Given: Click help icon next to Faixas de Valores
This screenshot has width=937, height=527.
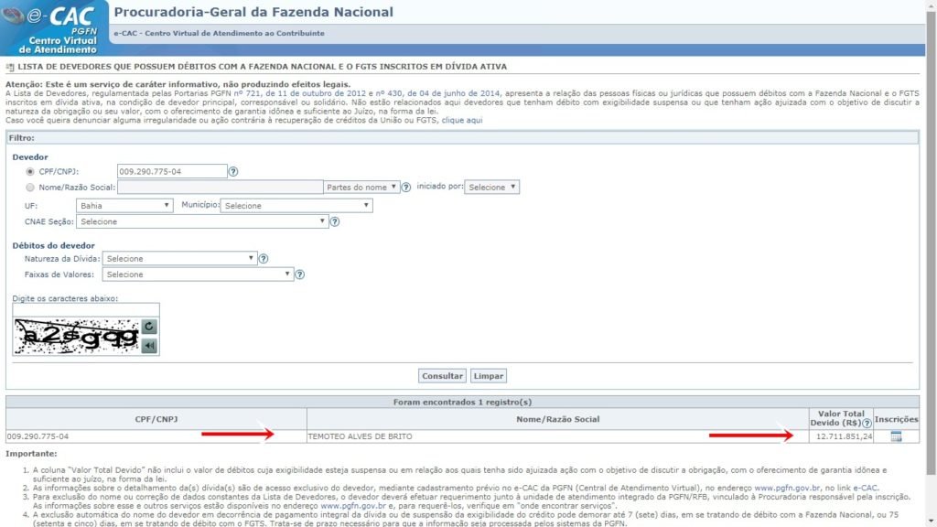Looking at the screenshot, I should (x=299, y=274).
